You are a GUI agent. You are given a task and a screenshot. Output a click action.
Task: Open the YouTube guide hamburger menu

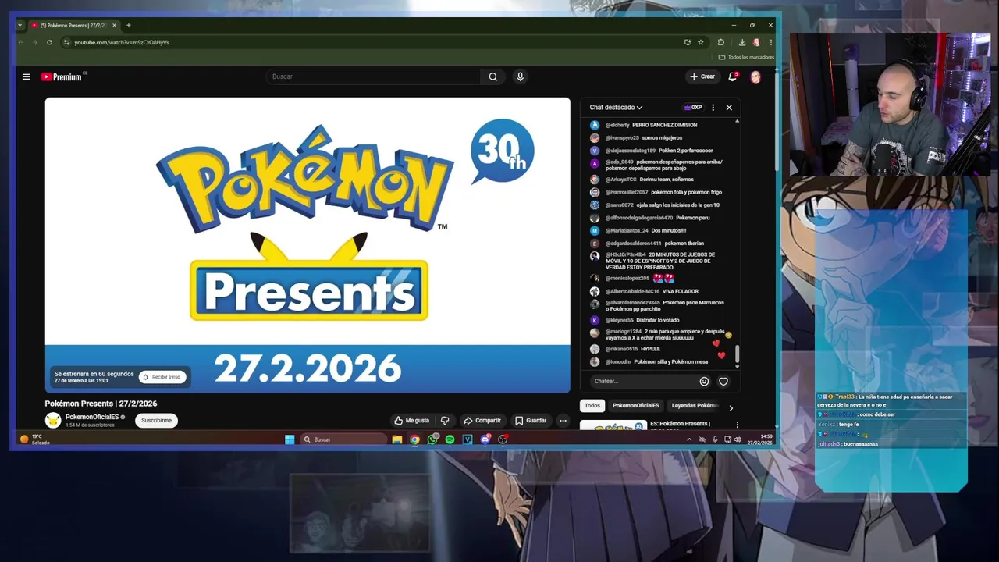tap(26, 76)
